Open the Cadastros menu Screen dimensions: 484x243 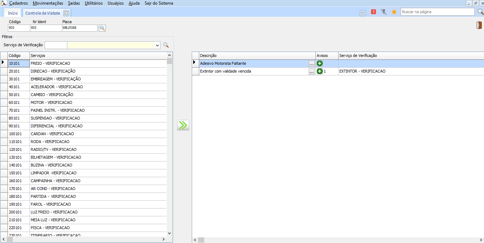tap(19, 3)
